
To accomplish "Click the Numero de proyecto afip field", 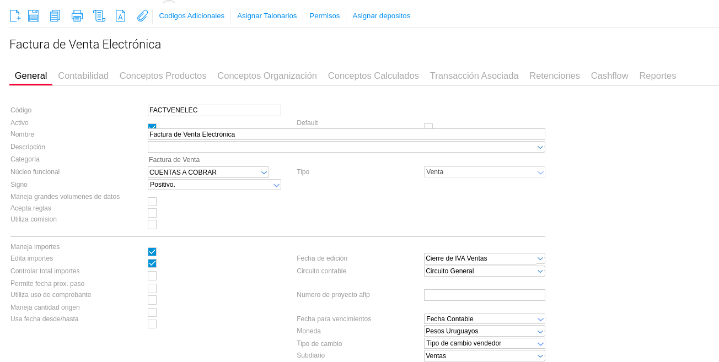I will click(484, 295).
